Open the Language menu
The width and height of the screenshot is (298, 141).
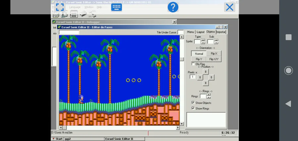pyautogui.click(x=75, y=7)
